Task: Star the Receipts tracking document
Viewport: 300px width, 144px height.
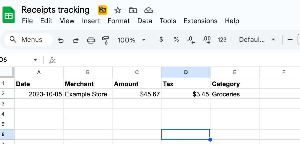Action: coord(117,10)
